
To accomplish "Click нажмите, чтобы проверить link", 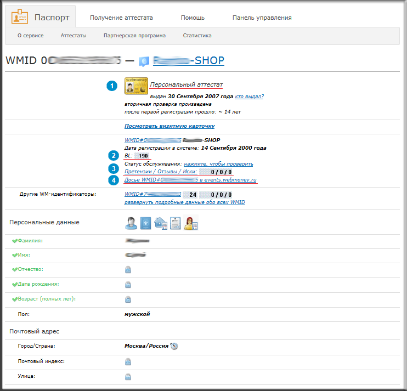I will pos(218,164).
